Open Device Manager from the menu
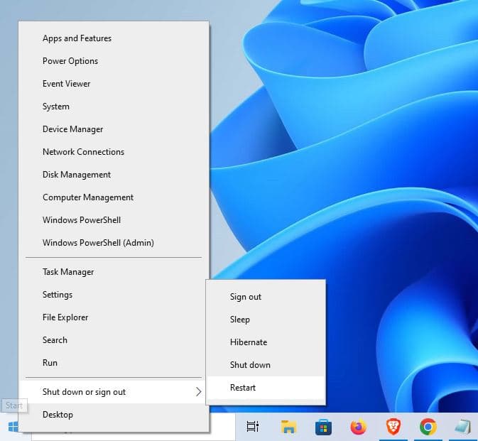The height and width of the screenshot is (441, 478). tap(73, 129)
